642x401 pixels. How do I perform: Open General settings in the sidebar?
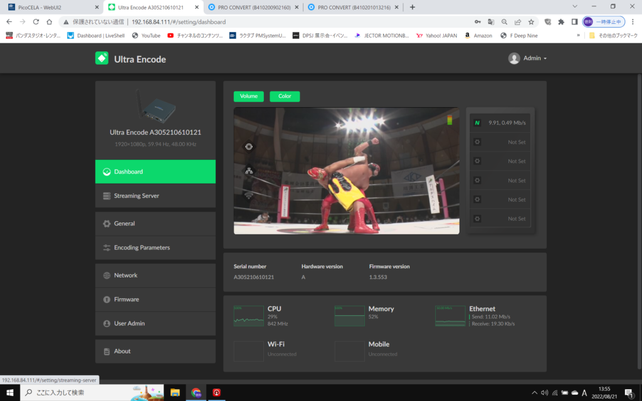click(x=155, y=224)
